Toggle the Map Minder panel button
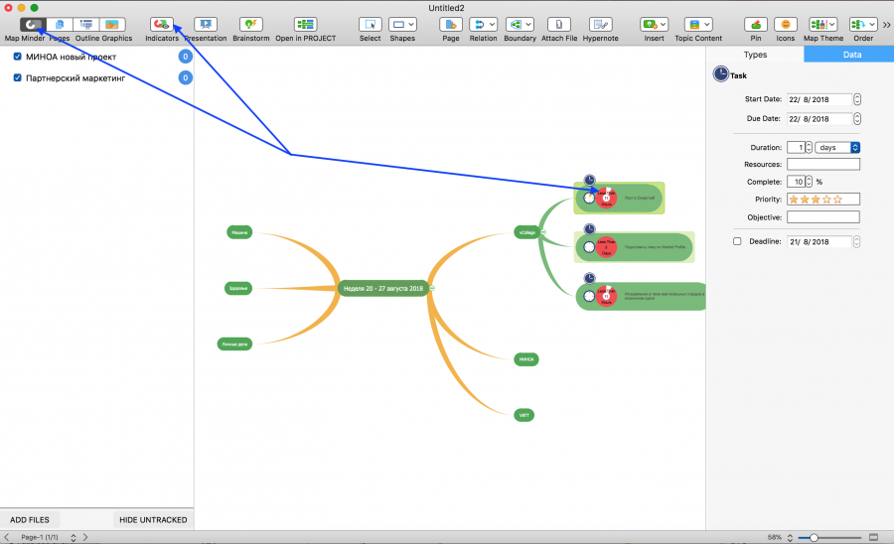The height and width of the screenshot is (544, 894). (x=31, y=24)
